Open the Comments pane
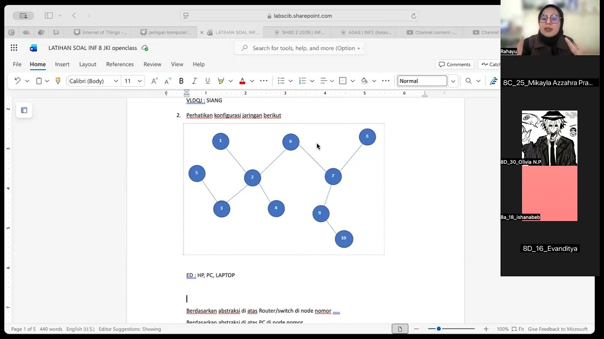The height and width of the screenshot is (339, 604). [454, 65]
